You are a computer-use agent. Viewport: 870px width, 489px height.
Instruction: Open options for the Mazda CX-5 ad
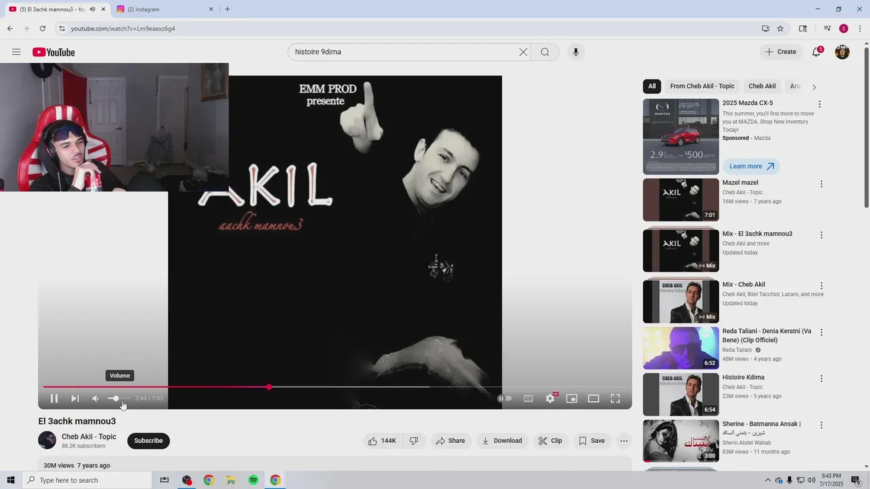point(820,104)
